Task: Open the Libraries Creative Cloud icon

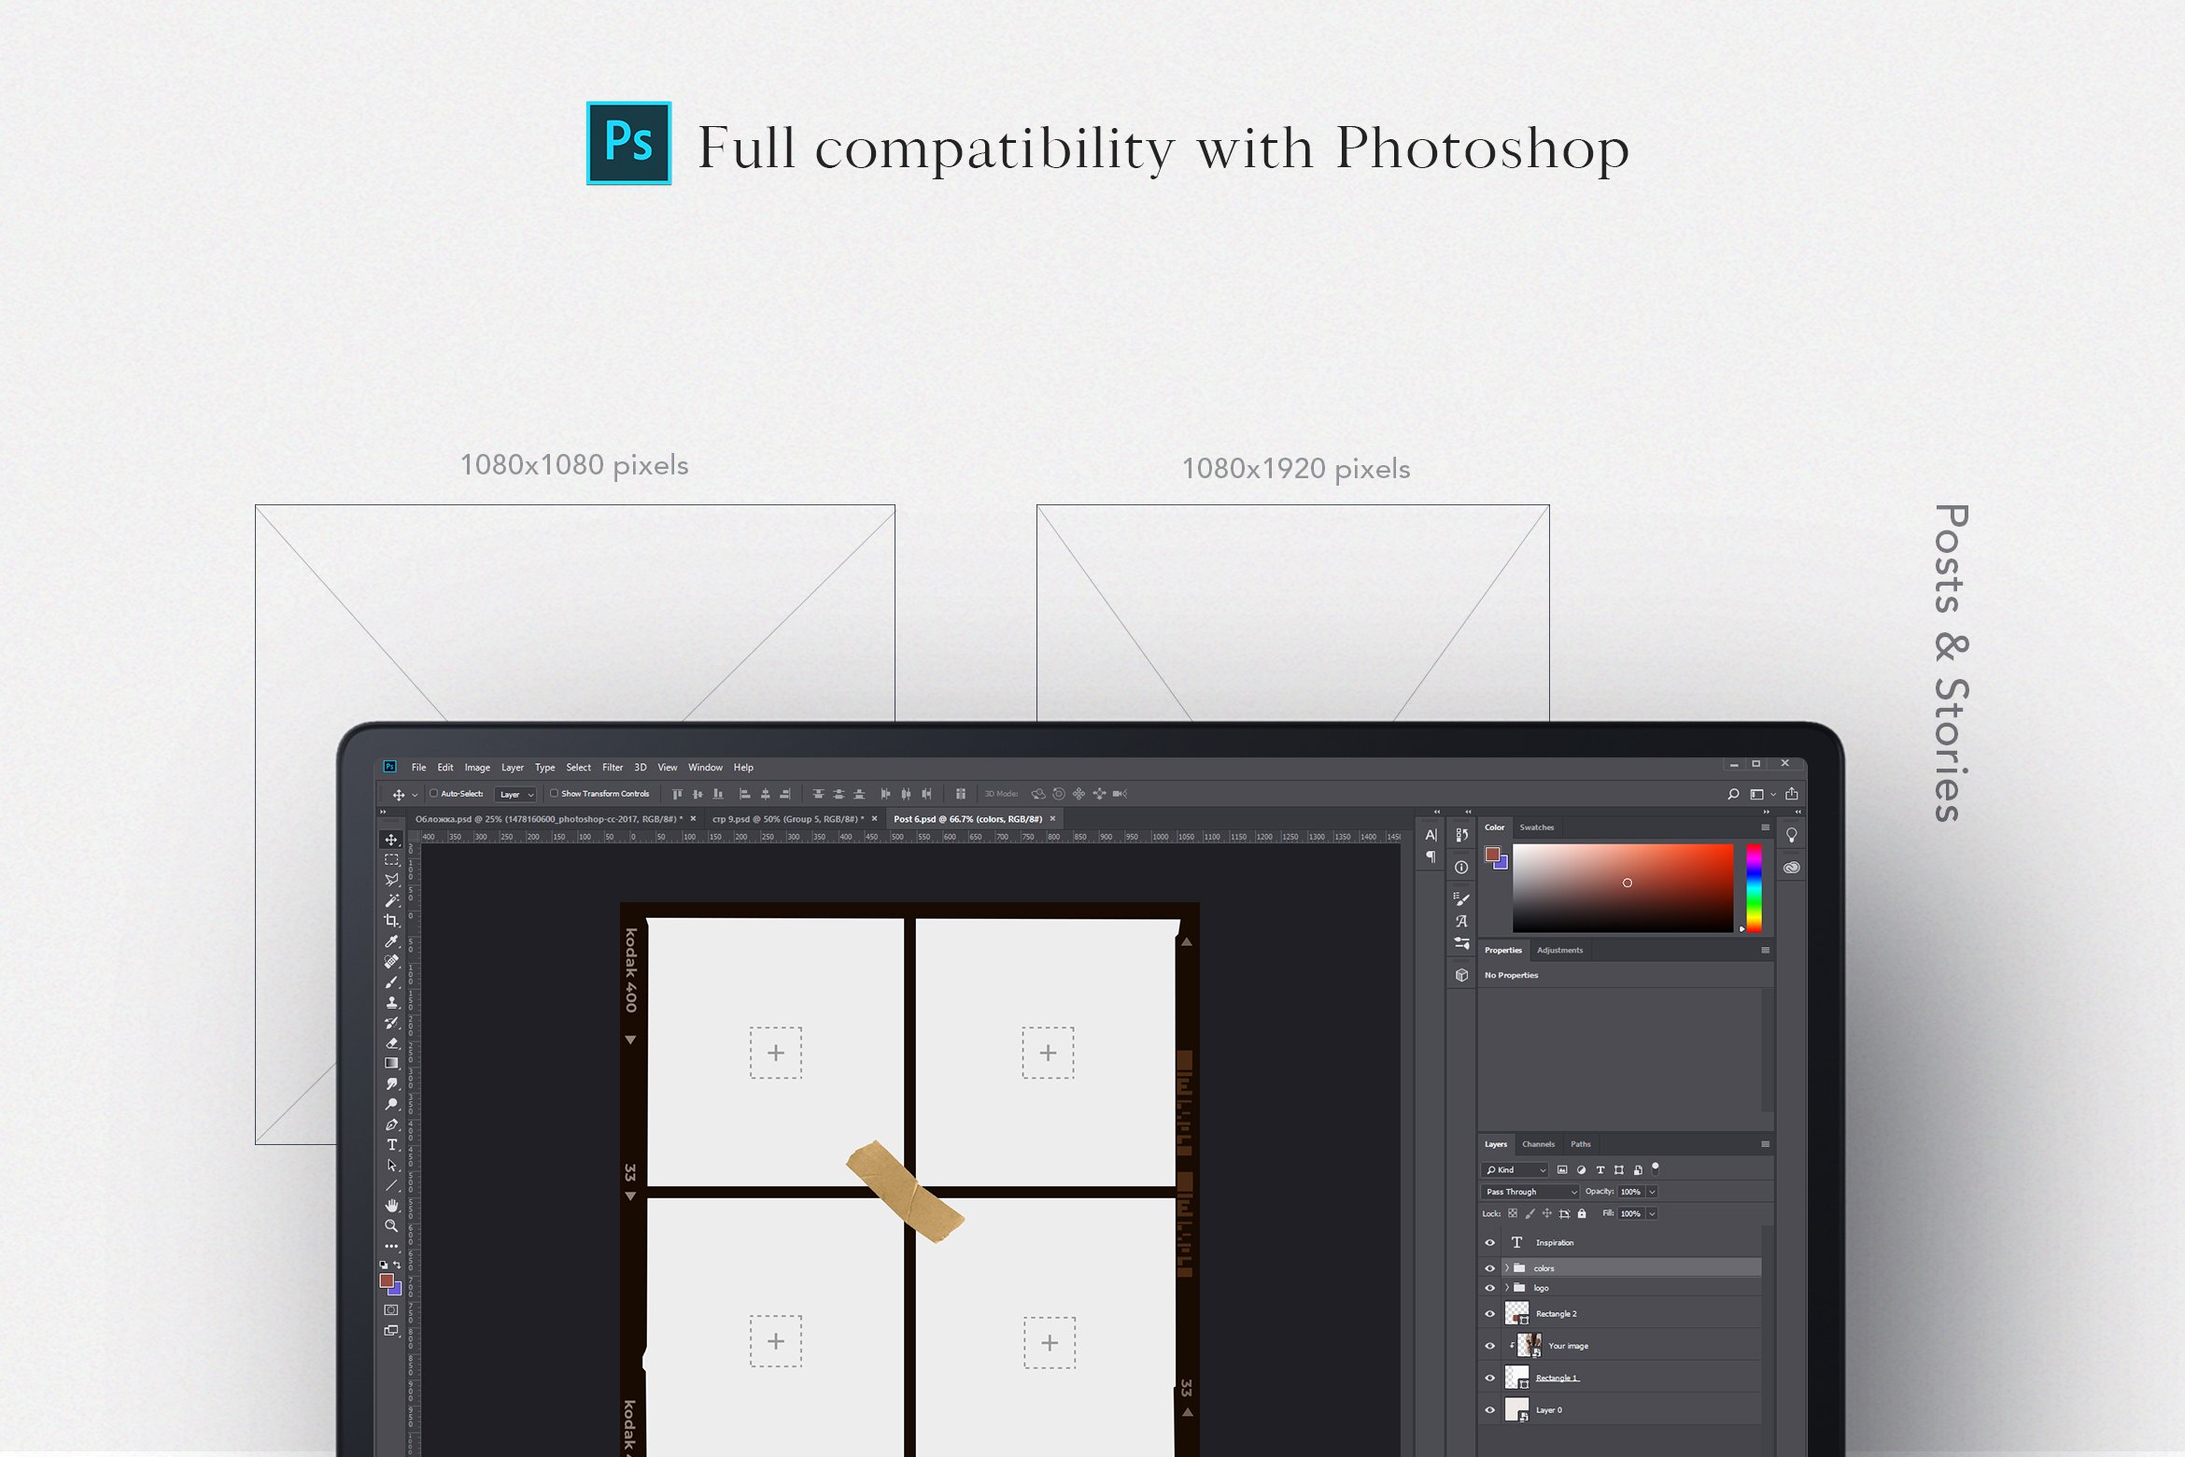Action: click(1791, 868)
